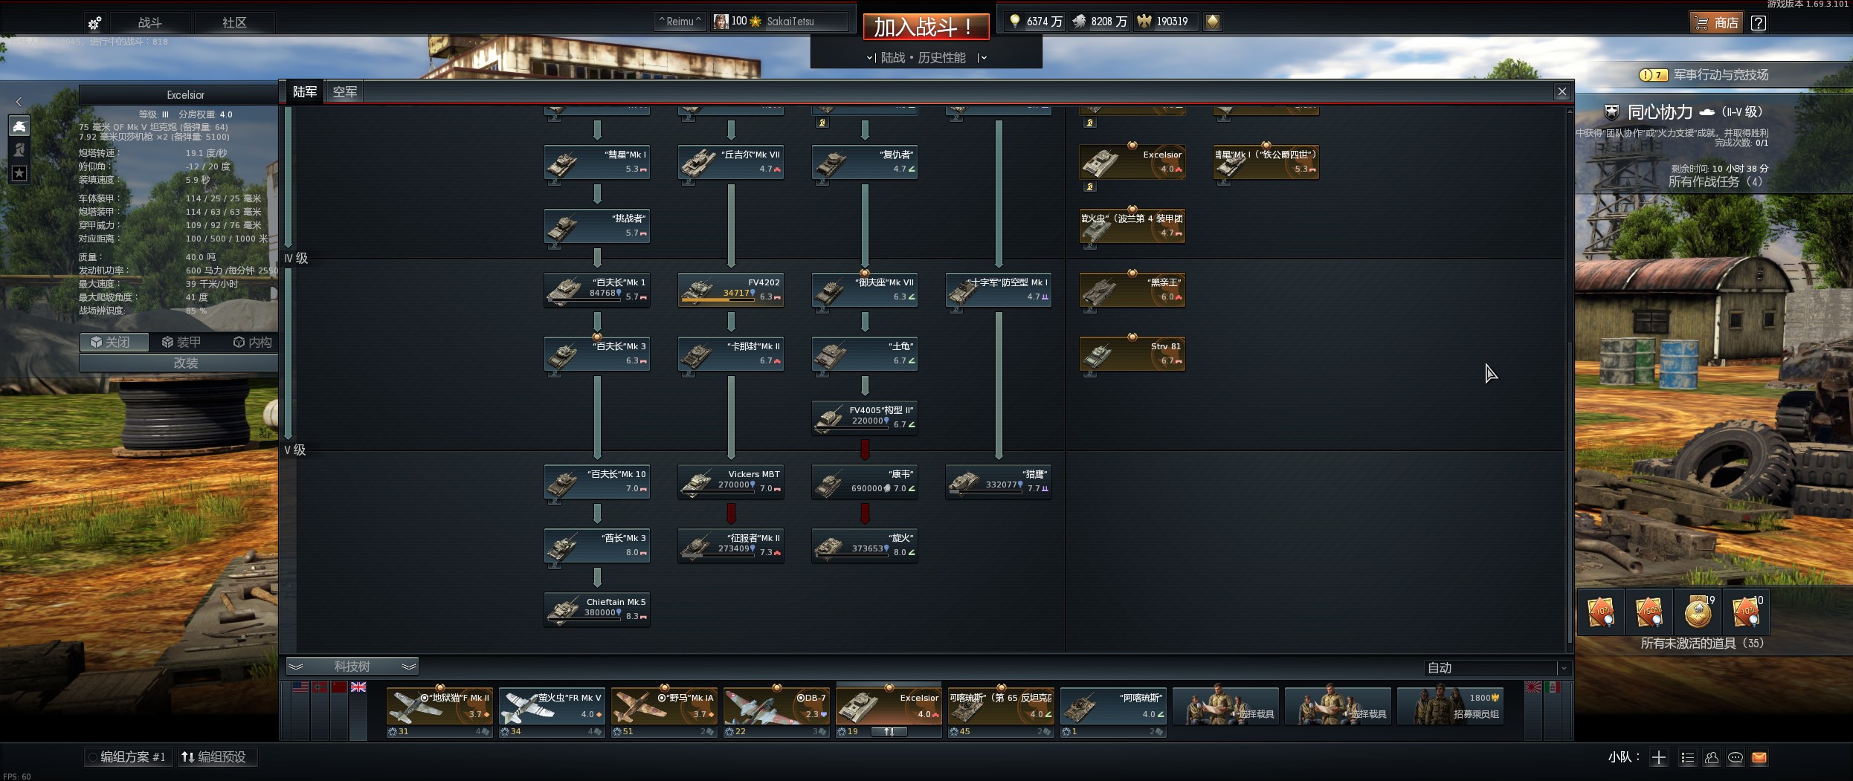
Task: Open the SakaiTetsu player profile
Action: point(779,22)
